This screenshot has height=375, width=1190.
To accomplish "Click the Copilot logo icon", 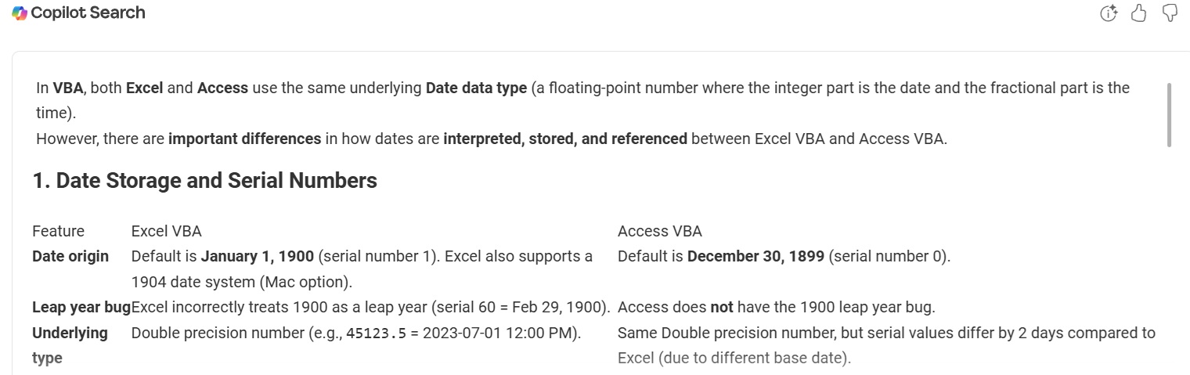I will [20, 13].
